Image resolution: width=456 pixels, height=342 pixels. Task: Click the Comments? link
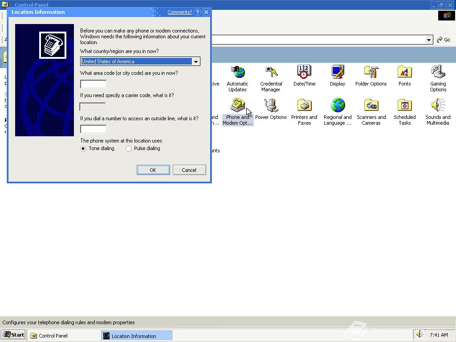click(180, 12)
